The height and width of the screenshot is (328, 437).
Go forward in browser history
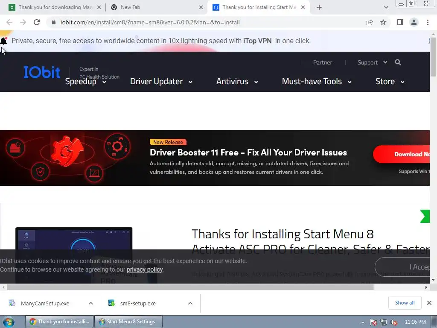click(23, 22)
